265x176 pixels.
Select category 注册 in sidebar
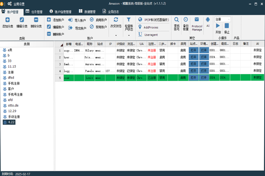click(11, 72)
